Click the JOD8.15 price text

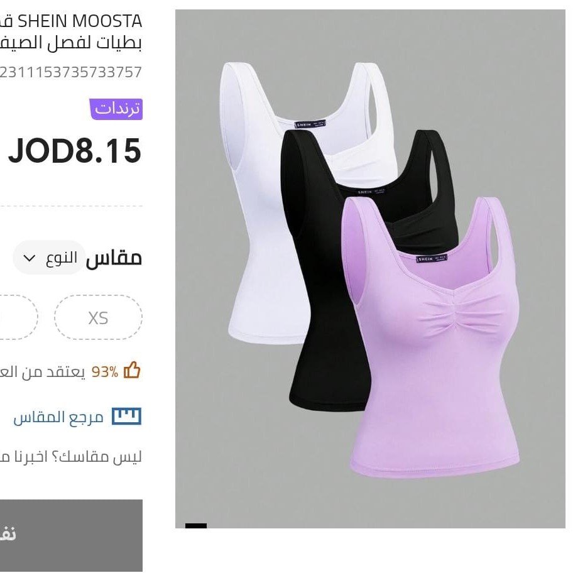[x=75, y=151]
